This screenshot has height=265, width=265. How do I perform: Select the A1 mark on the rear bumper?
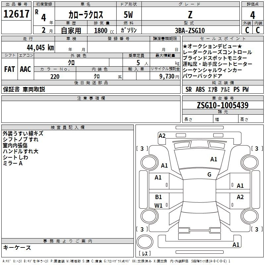pyautogui.click(x=236, y=244)
